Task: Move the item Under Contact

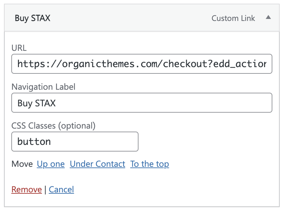Action: coord(98,164)
